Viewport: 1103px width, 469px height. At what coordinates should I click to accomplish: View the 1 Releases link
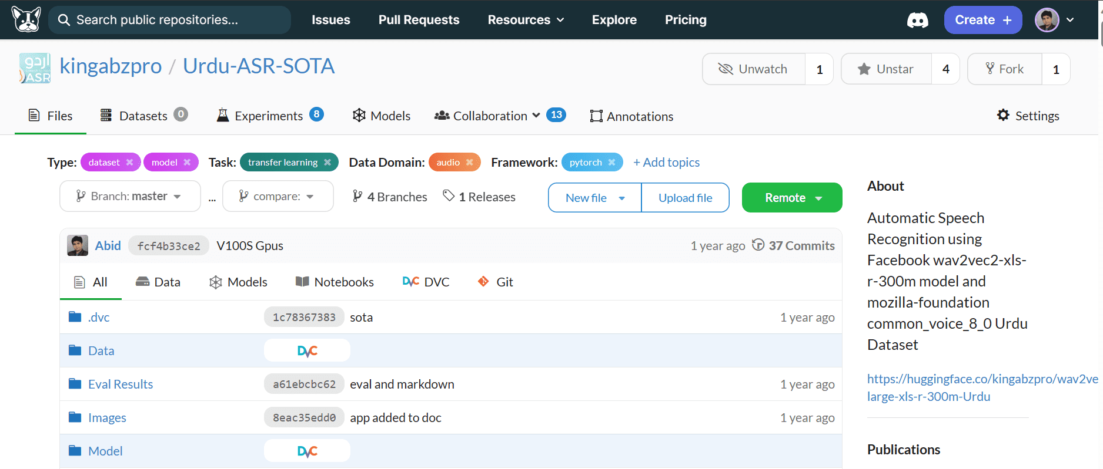(x=479, y=197)
